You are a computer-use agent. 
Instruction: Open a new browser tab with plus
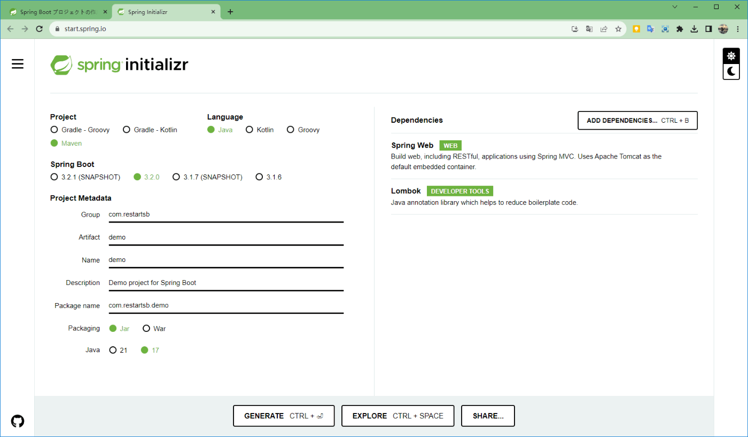(230, 12)
